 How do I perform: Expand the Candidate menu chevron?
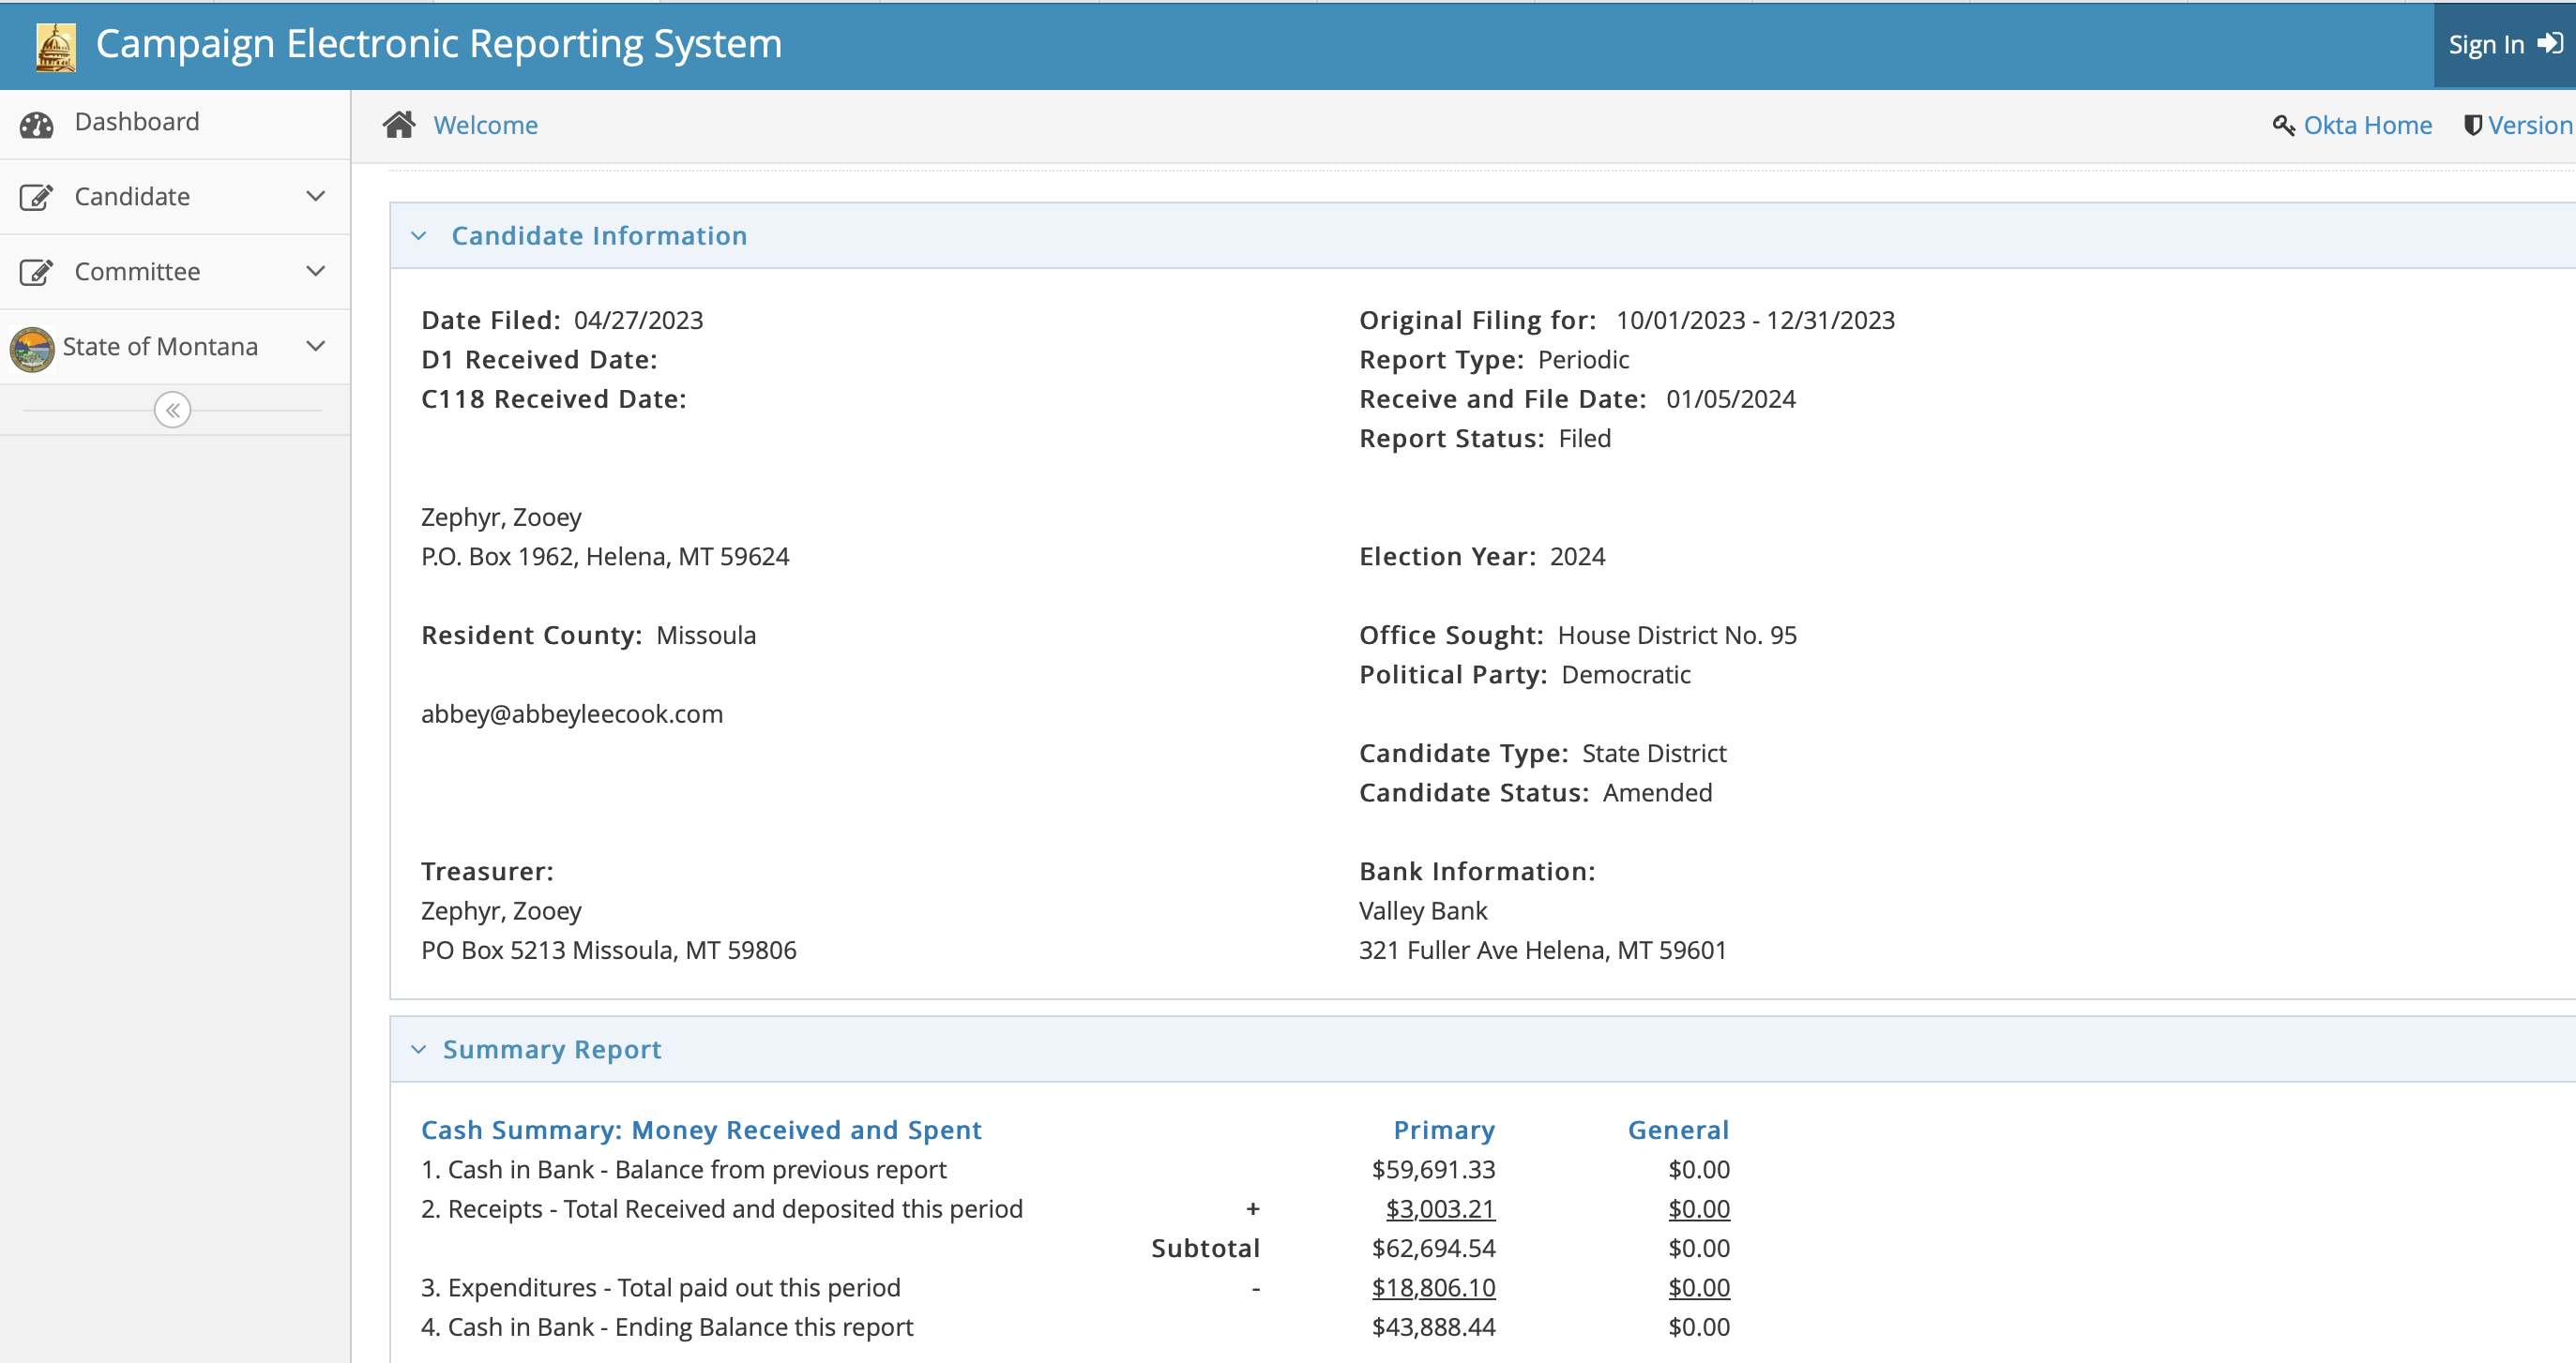click(x=316, y=197)
